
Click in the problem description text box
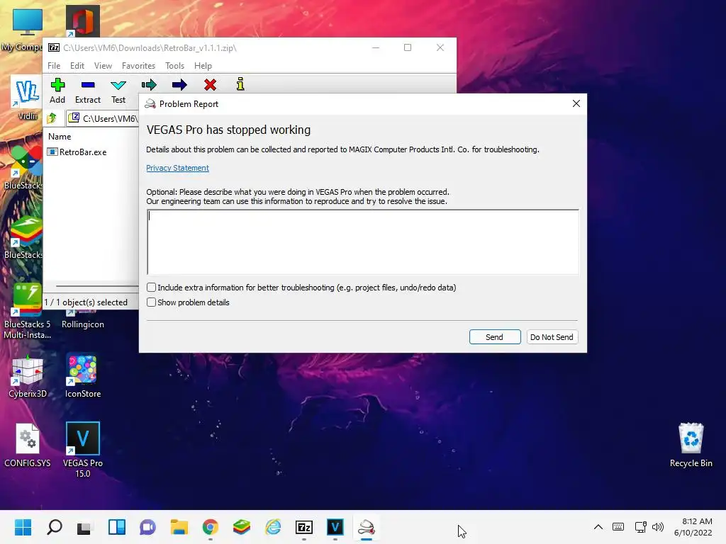click(362, 242)
